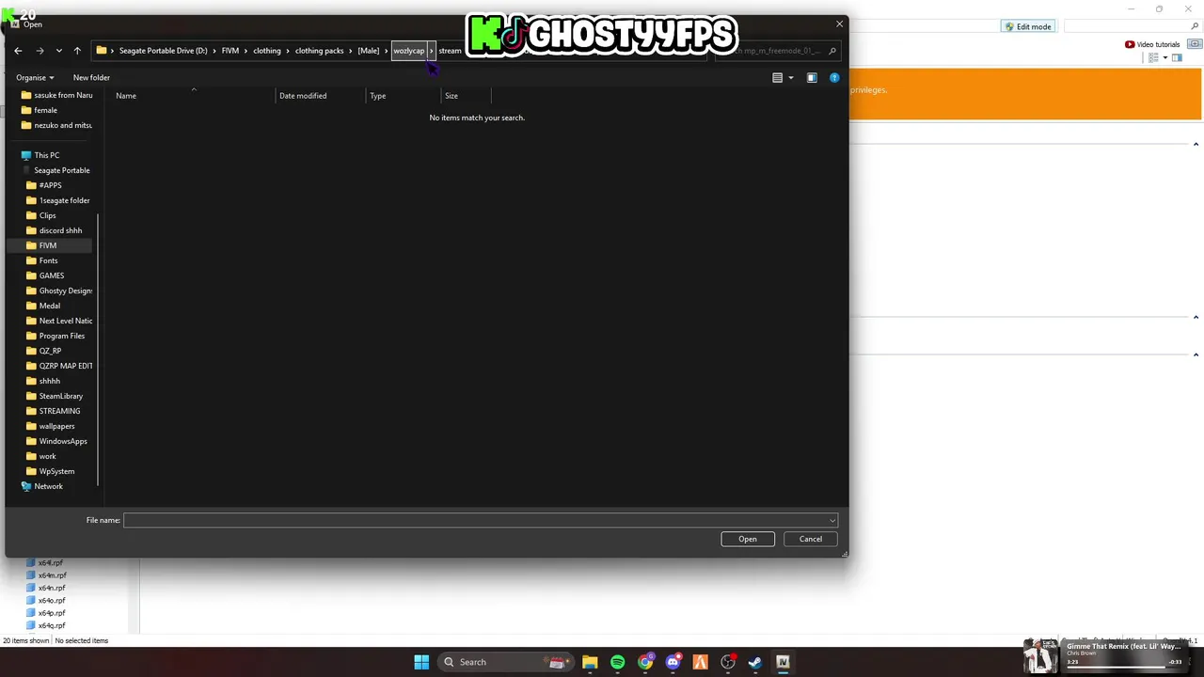Open the recent locations dropdown arrow
Image resolution: width=1204 pixels, height=677 pixels.
click(x=58, y=51)
